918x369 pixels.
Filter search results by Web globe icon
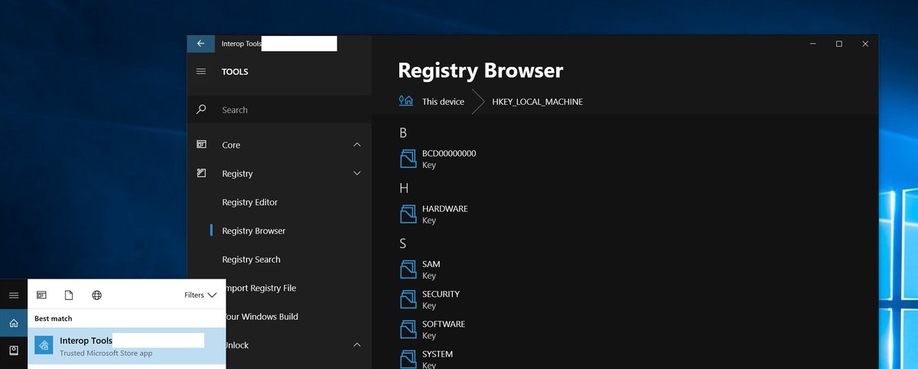pos(96,295)
